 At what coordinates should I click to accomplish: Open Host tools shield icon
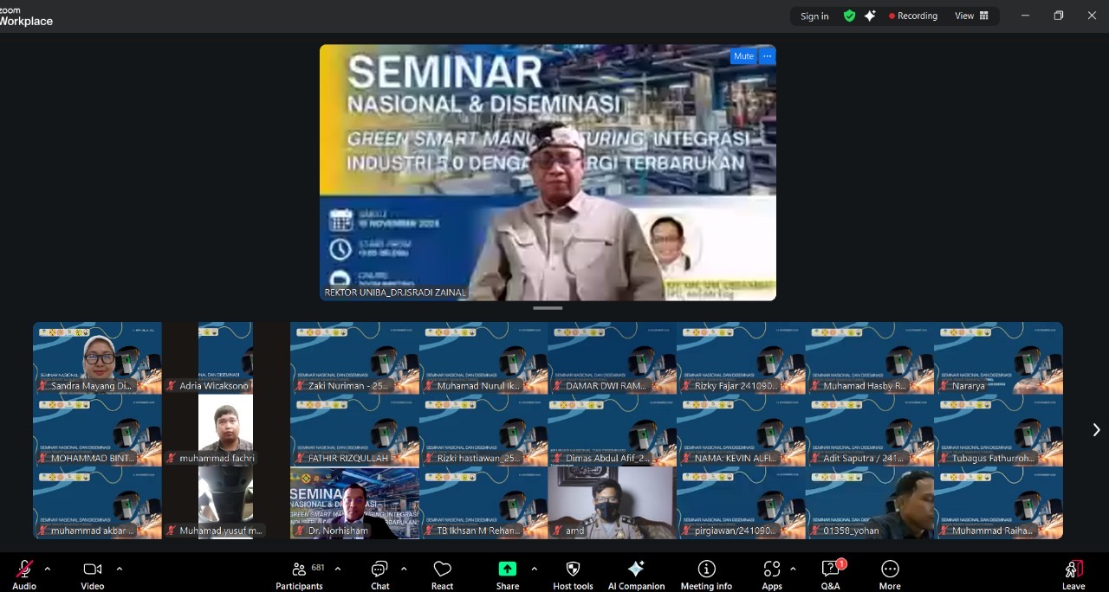click(573, 569)
